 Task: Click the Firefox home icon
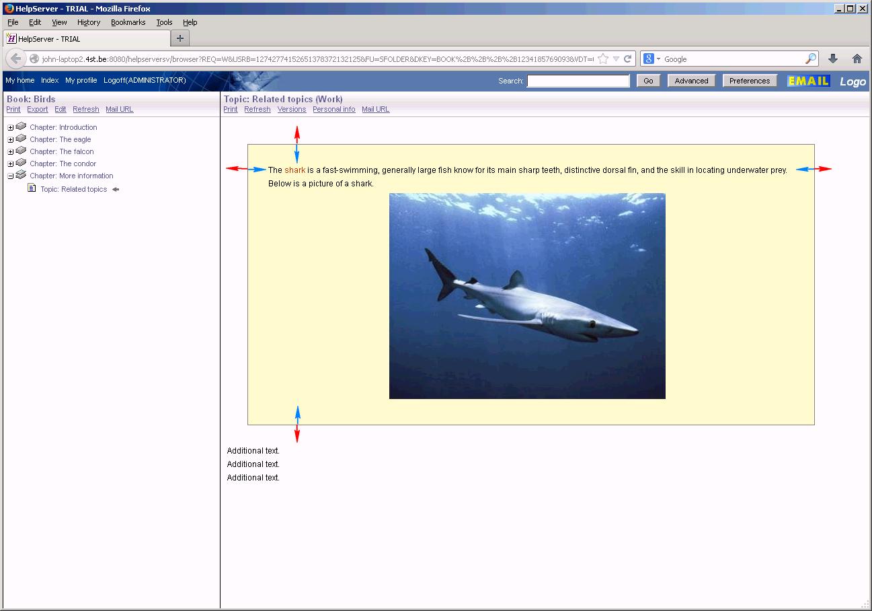coord(857,59)
